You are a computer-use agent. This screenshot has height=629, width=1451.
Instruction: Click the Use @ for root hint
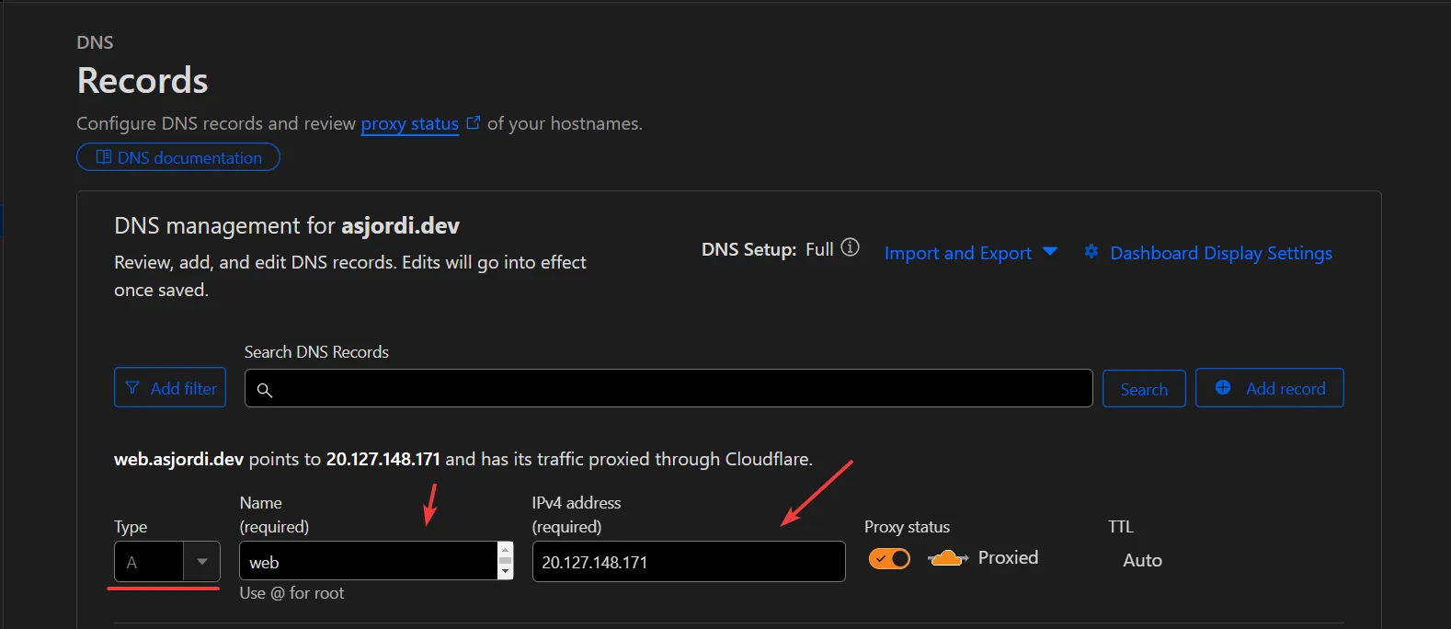pos(291,593)
